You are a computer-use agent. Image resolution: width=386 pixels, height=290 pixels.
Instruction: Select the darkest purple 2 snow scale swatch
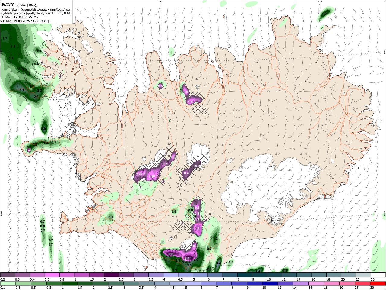pyautogui.click(x=111, y=275)
